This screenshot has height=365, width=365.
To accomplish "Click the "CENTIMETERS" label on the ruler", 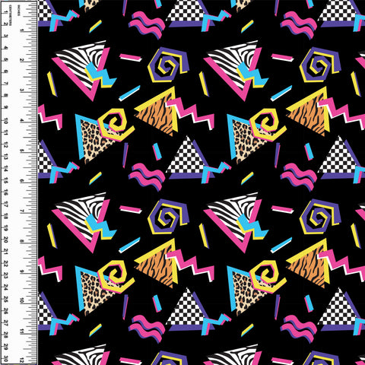I will click(11, 14).
